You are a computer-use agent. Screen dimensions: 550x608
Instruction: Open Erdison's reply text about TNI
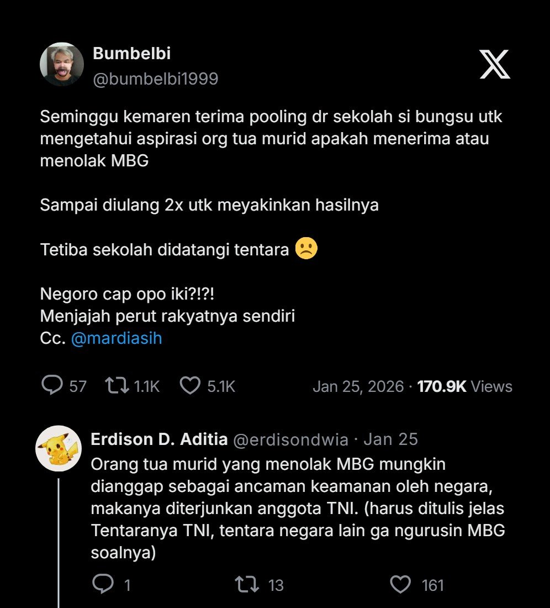click(x=298, y=500)
